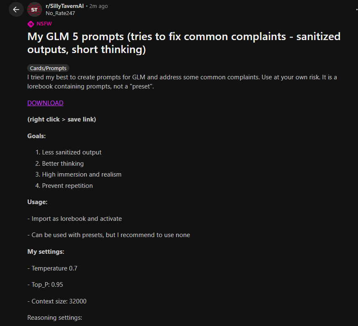Viewport: 358px width, 326px height.
Task: Click the DOWNLOAD link
Action: tap(45, 103)
